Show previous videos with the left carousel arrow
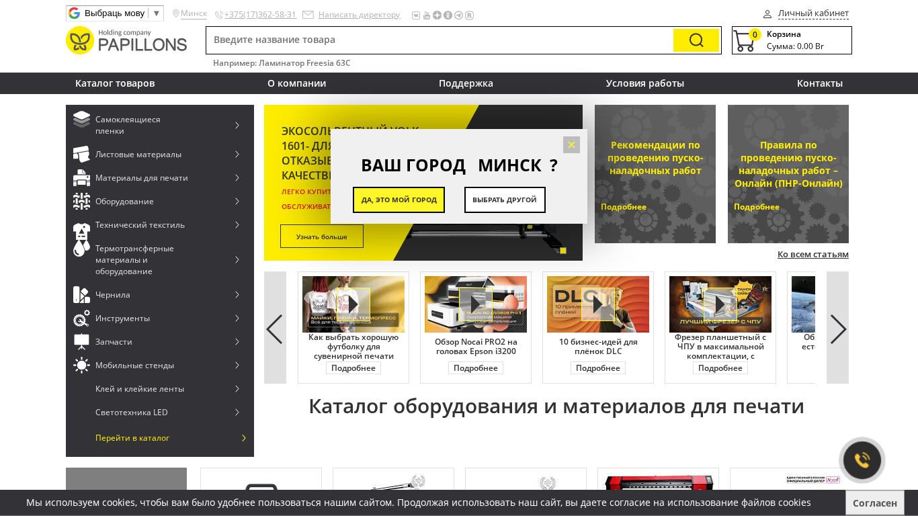This screenshot has width=918, height=516. pyautogui.click(x=275, y=328)
